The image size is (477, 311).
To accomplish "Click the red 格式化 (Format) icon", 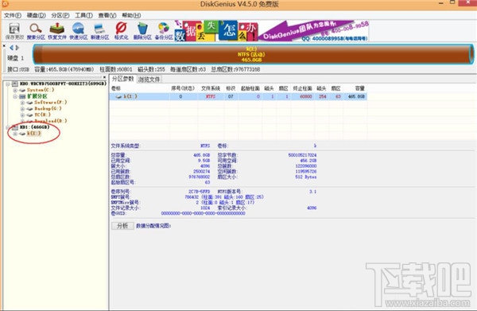I will point(121,31).
